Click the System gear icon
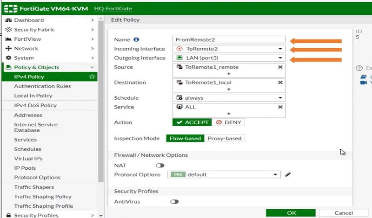This screenshot has width=372, height=218. pos(8,58)
